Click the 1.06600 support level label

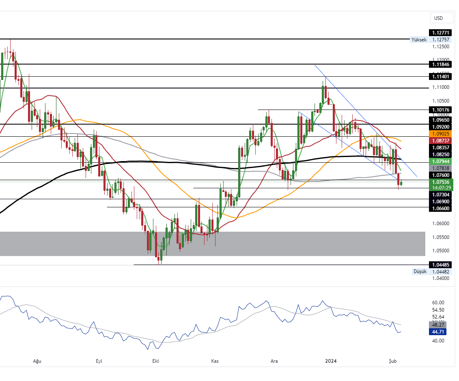tap(440, 208)
